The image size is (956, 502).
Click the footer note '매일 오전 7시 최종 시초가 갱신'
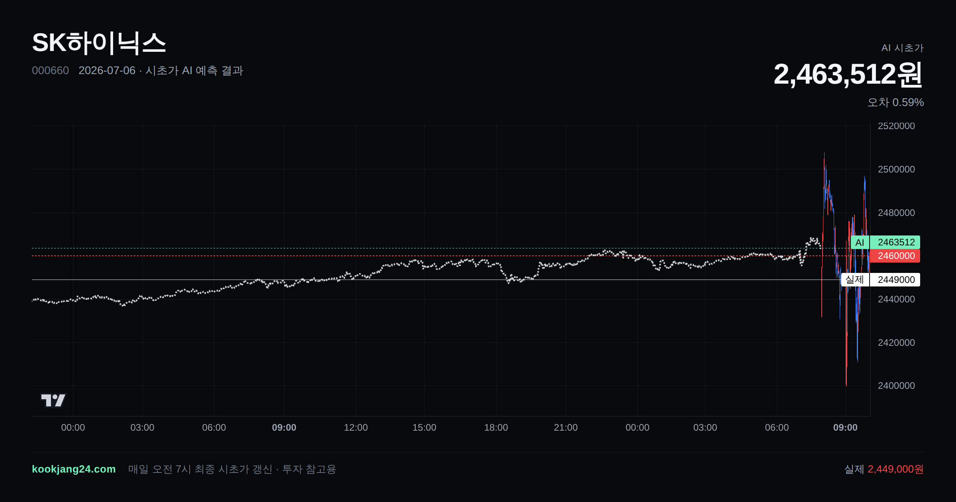200,469
